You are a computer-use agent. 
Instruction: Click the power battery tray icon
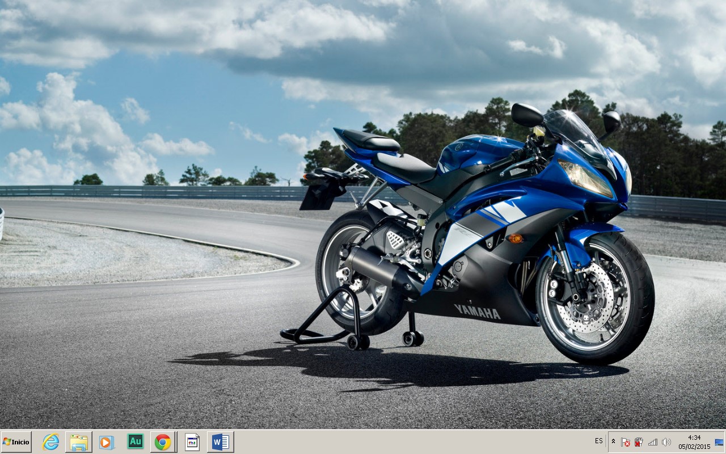click(639, 442)
